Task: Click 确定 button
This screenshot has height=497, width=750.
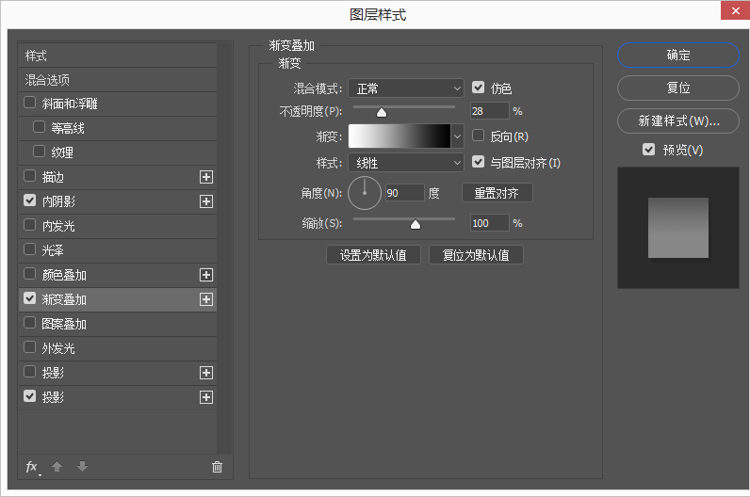Action: 678,55
